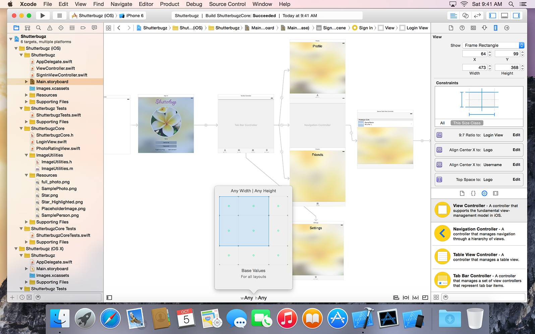
Task: Switch to the Version editor
Action: tap(477, 15)
